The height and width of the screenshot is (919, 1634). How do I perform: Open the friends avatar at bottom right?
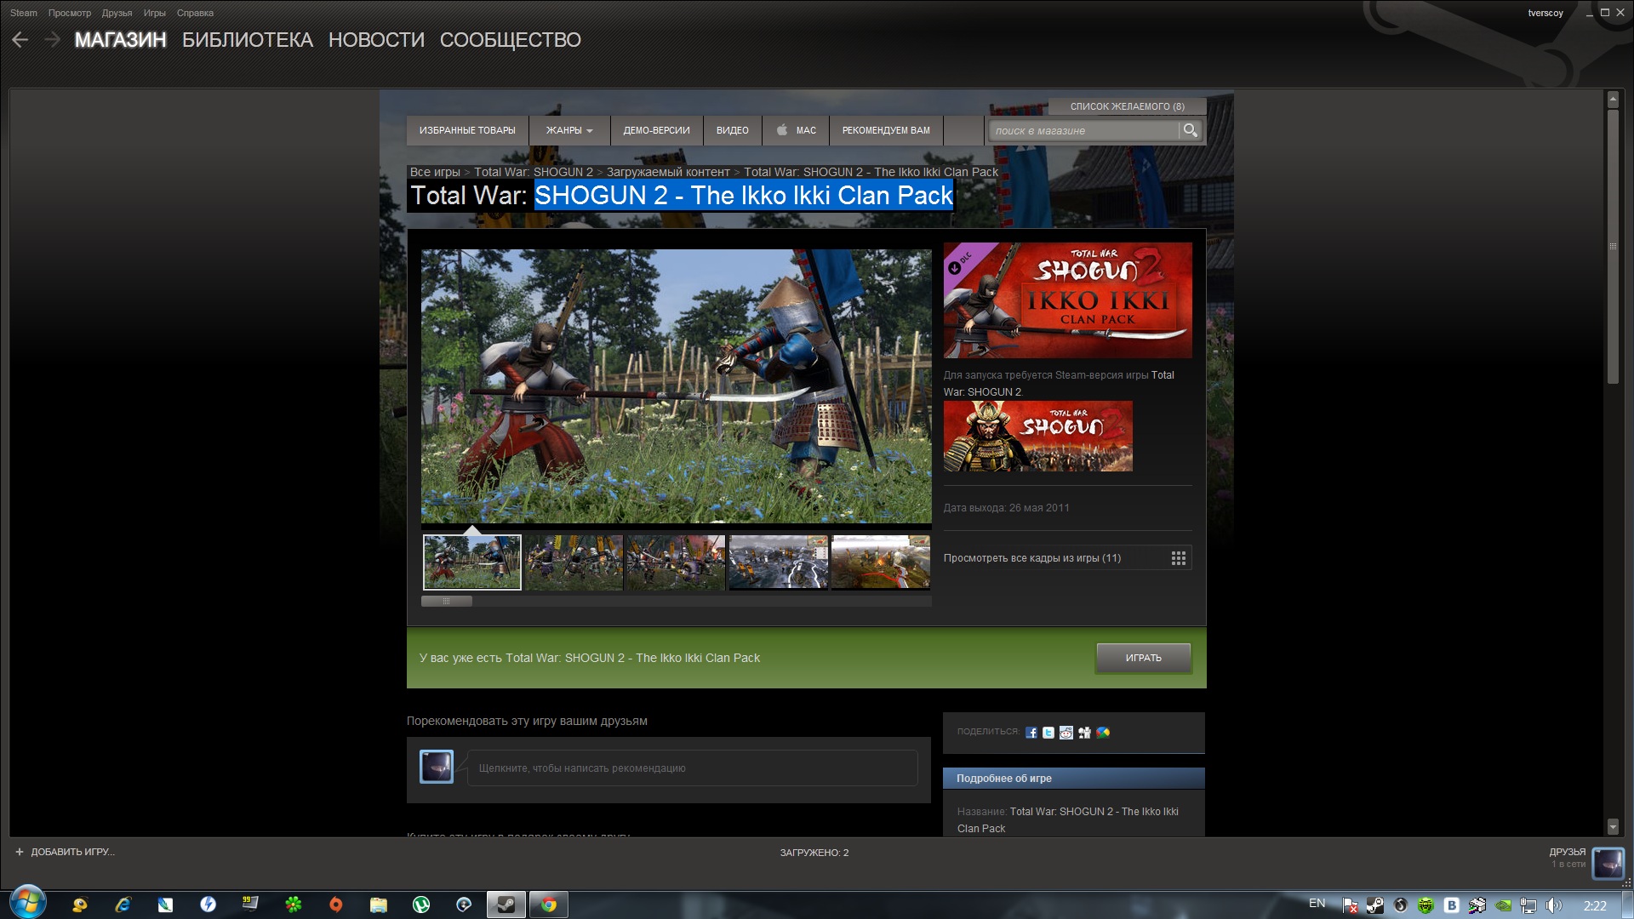[1608, 863]
